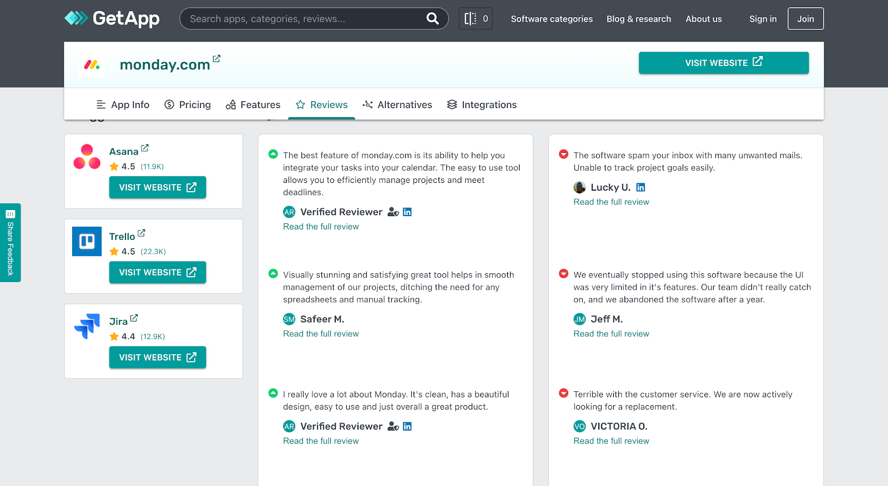The image size is (888, 486).
Task: Click Asana's 11.9K review count
Action: [152, 166]
